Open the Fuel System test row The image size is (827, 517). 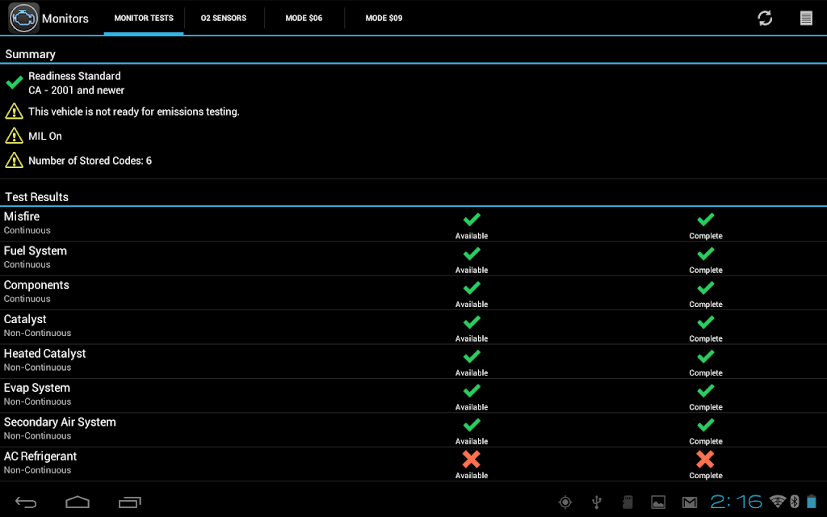pyautogui.click(x=413, y=258)
